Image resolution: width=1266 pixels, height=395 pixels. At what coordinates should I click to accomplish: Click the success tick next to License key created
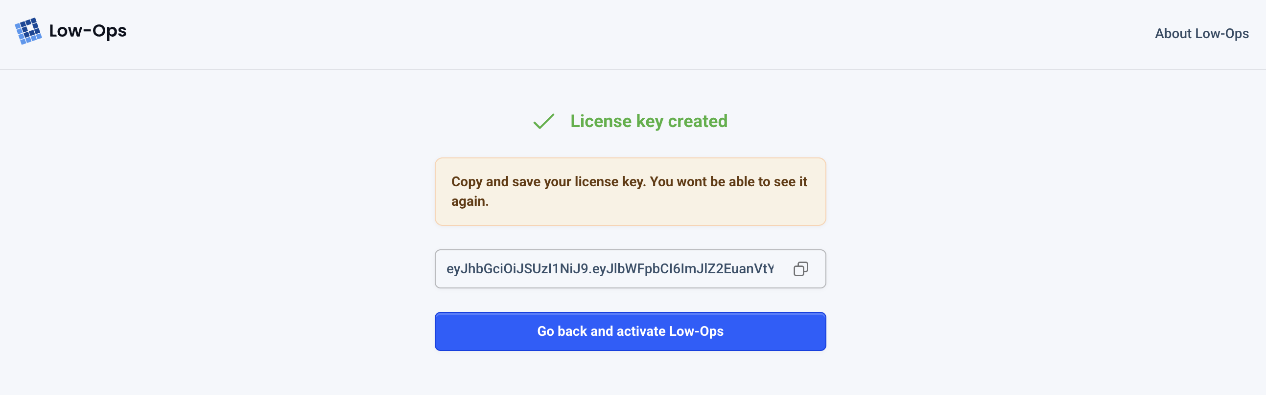click(543, 121)
